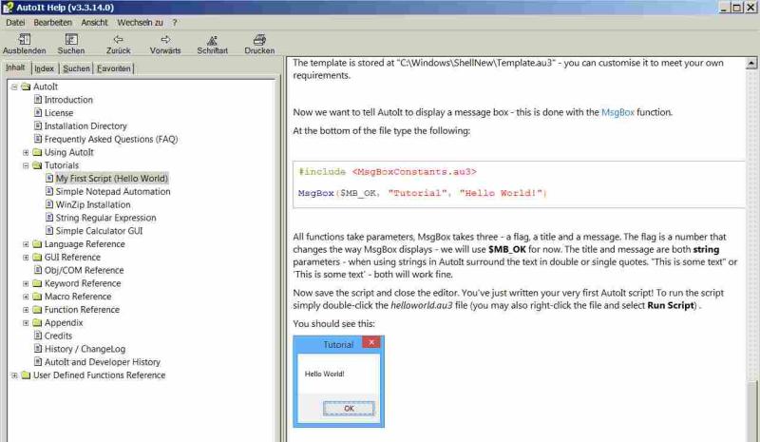
Task: Click the Credits page icon
Action: click(x=38, y=336)
